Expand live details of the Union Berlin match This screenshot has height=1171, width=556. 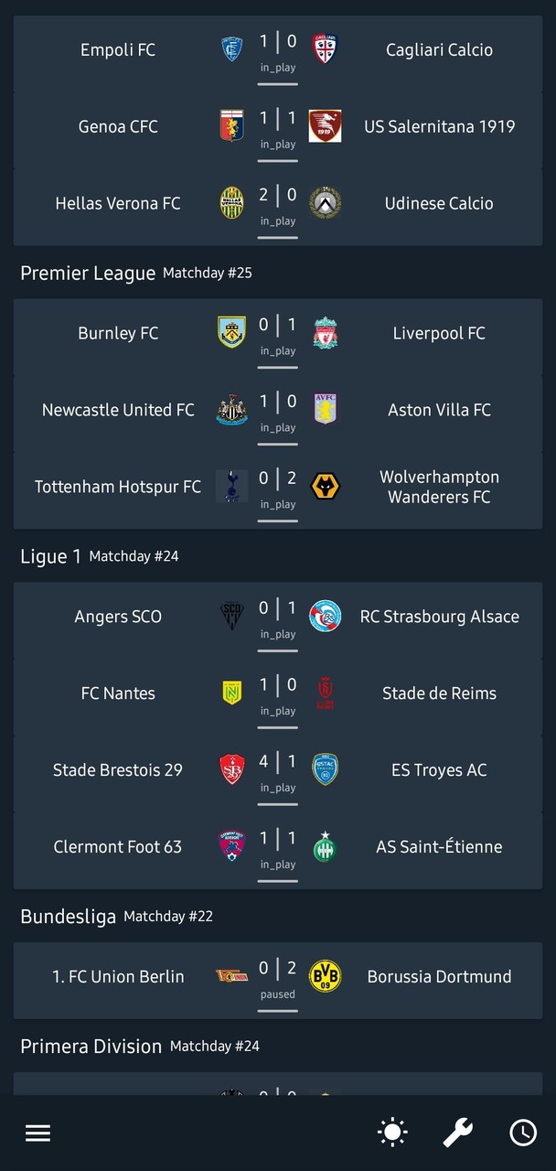(278, 994)
